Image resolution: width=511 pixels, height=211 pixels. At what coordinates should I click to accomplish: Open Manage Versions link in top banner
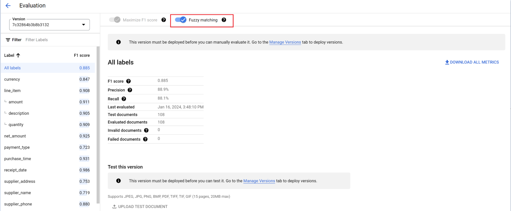pos(285,42)
